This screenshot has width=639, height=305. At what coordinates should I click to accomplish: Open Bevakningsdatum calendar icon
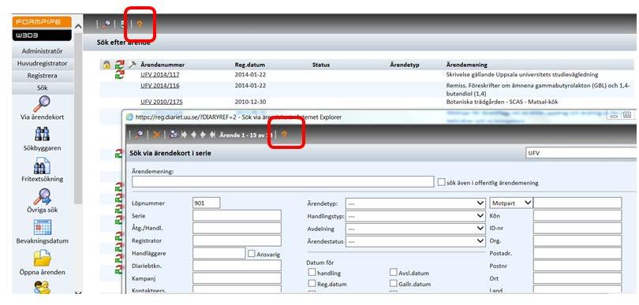[x=42, y=227]
